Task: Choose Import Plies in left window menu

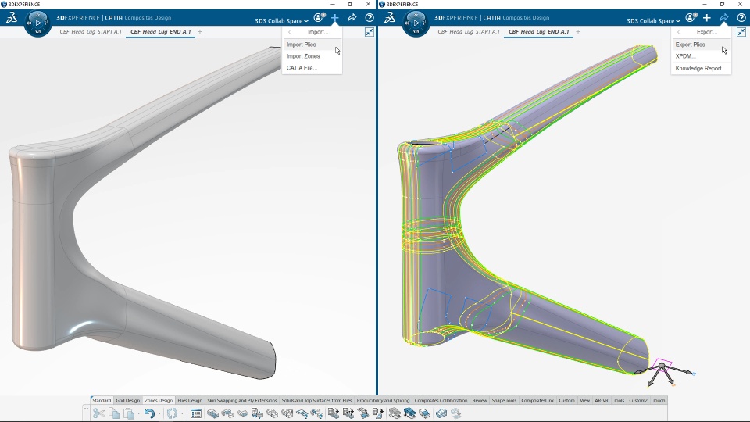Action: coord(312,45)
